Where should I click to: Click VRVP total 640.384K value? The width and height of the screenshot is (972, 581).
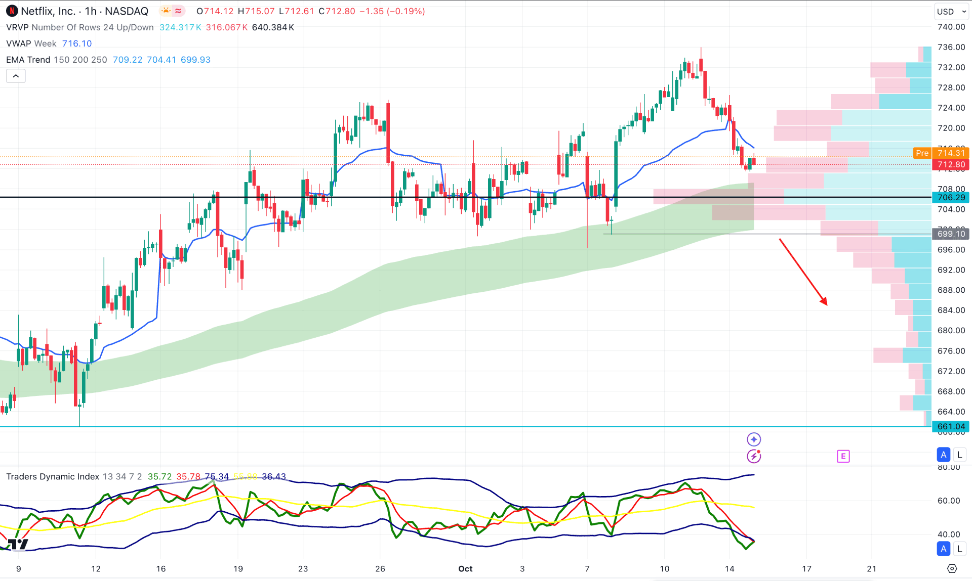(x=273, y=27)
